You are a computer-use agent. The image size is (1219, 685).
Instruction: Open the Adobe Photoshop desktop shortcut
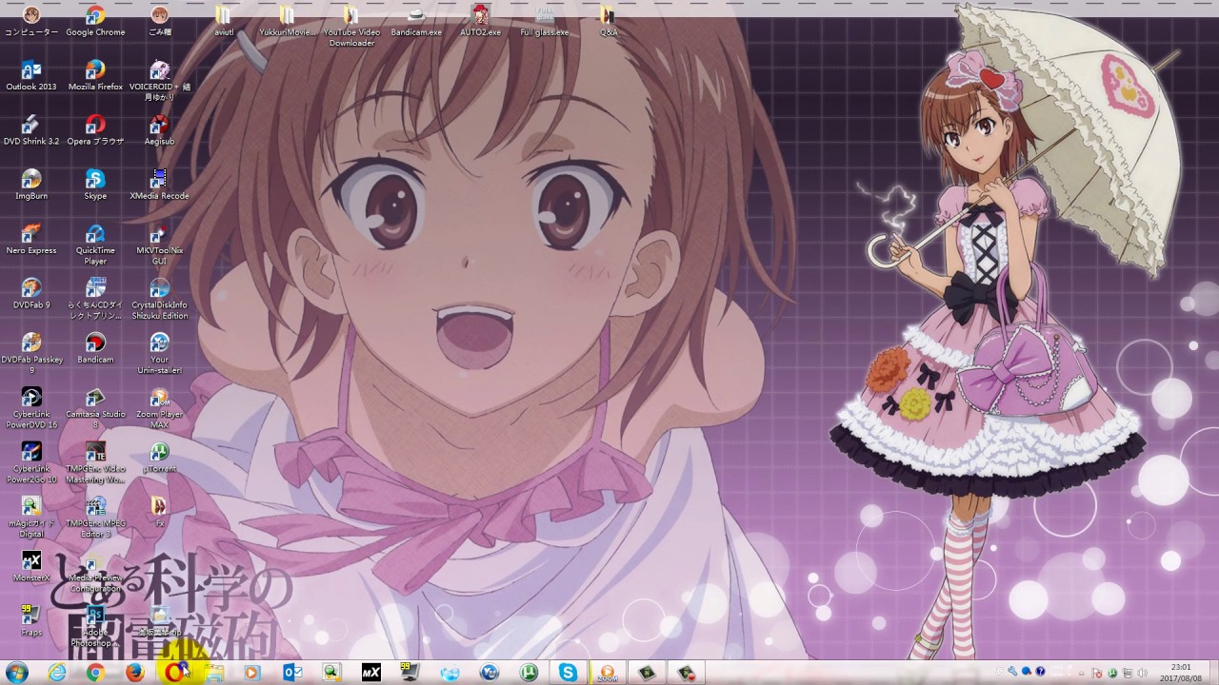pyautogui.click(x=95, y=627)
